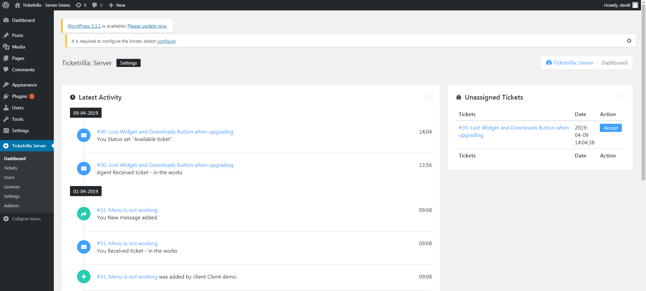The width and height of the screenshot is (646, 291).
Task: Open #31 link added by client demo
Action: pyautogui.click(x=127, y=277)
